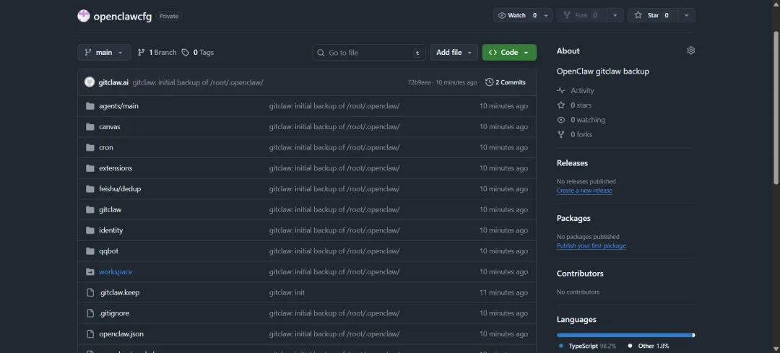Click the Activity pulse icon
The image size is (780, 353).
pyautogui.click(x=561, y=90)
